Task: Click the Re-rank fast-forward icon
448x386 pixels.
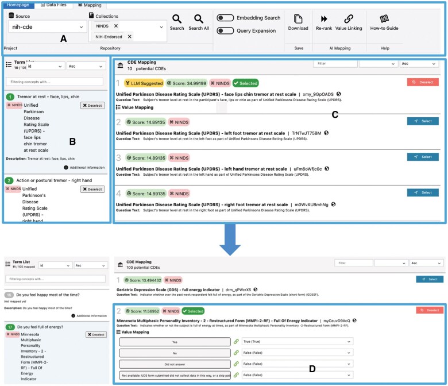Action: [x=324, y=19]
